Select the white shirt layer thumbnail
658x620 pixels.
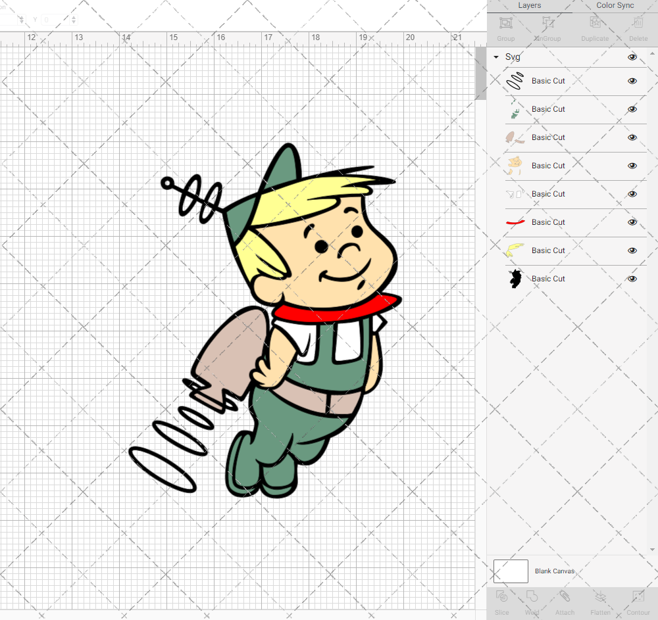[515, 194]
